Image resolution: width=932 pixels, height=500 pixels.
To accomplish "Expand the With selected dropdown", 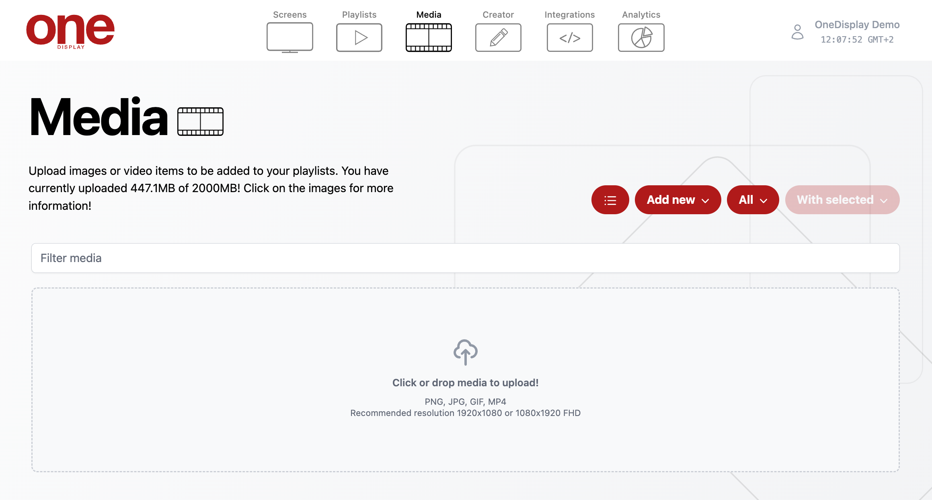I will (x=842, y=200).
